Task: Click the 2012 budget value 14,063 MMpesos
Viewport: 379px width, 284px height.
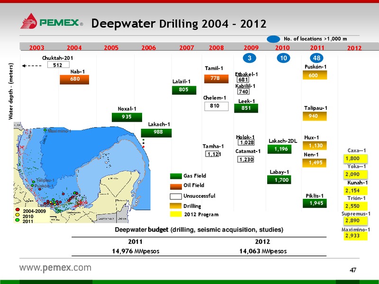Action: [x=263, y=251]
